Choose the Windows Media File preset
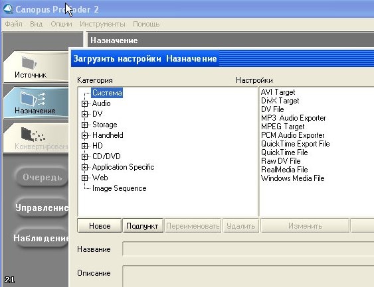Viewport: 374px width, 287px height. tap(293, 178)
